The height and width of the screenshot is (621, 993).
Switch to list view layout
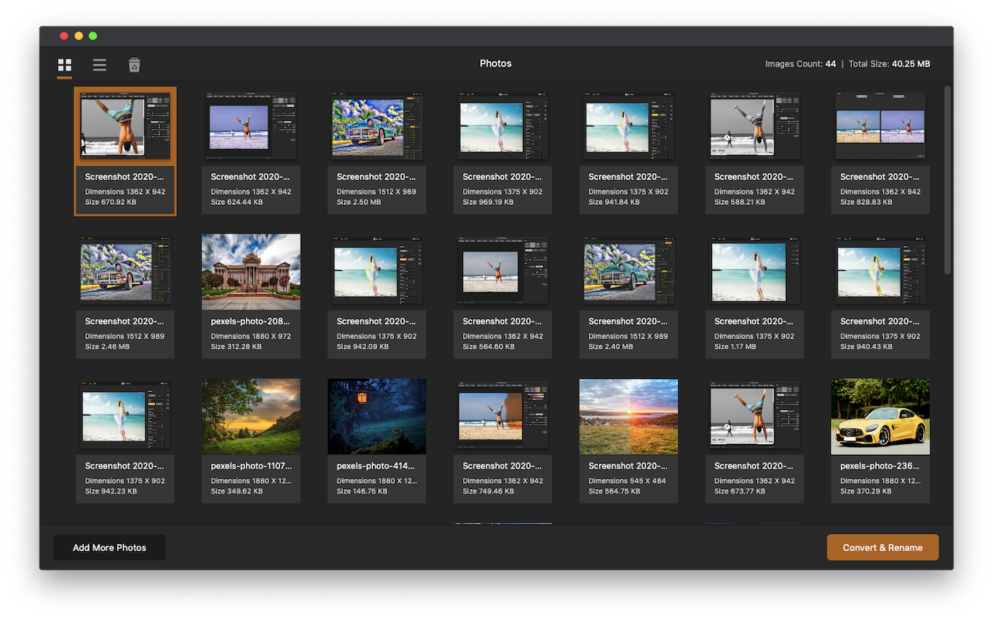pos(99,65)
